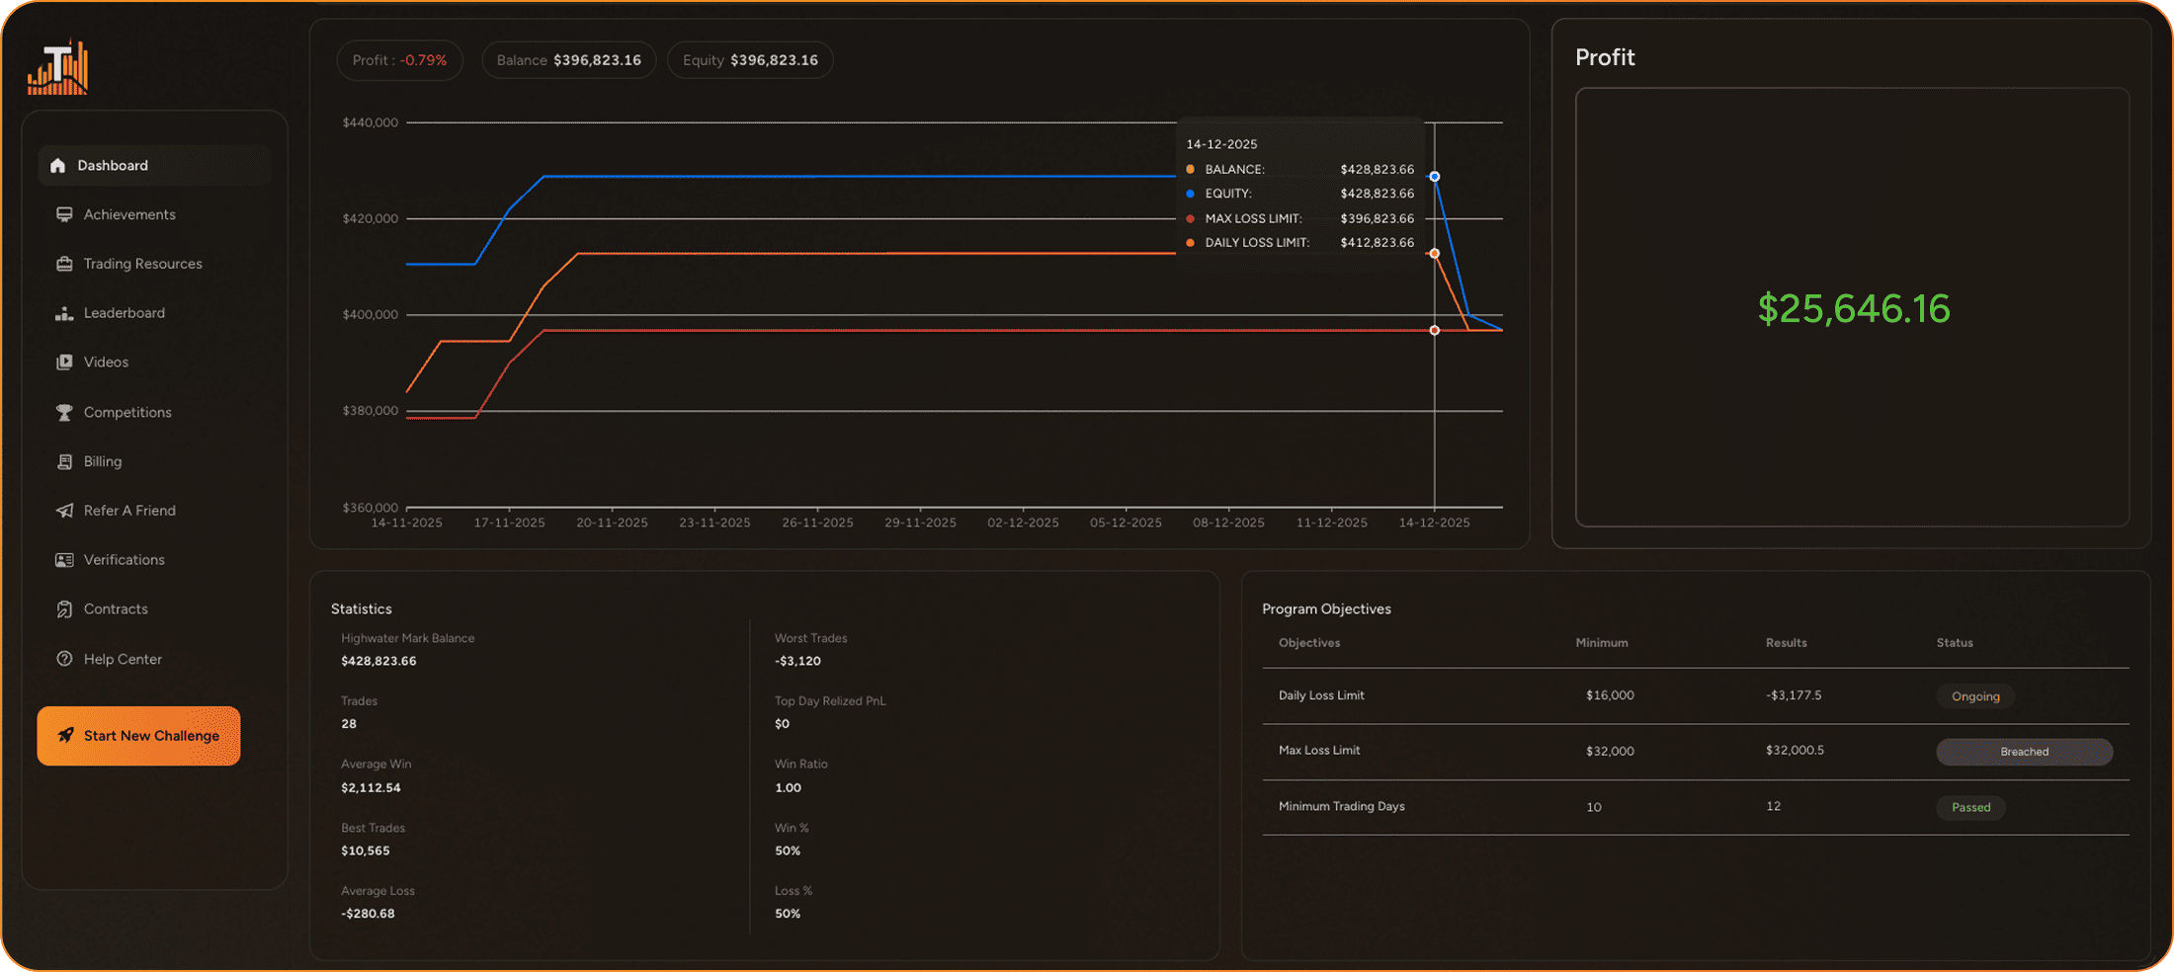Open the Leaderboard section

tap(125, 313)
